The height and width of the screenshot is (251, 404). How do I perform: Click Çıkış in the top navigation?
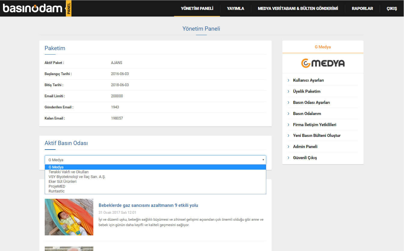pos(392,8)
